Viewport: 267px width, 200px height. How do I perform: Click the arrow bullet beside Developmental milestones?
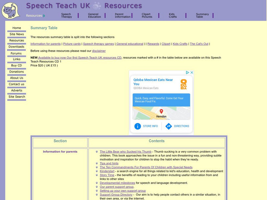97,182
